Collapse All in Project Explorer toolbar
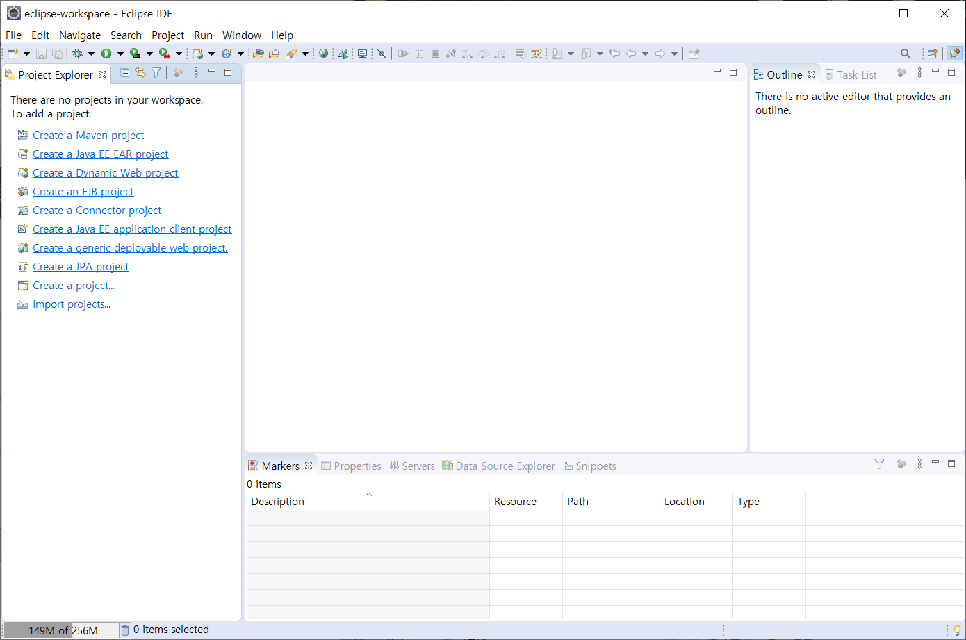This screenshot has height=640, width=966. click(125, 72)
